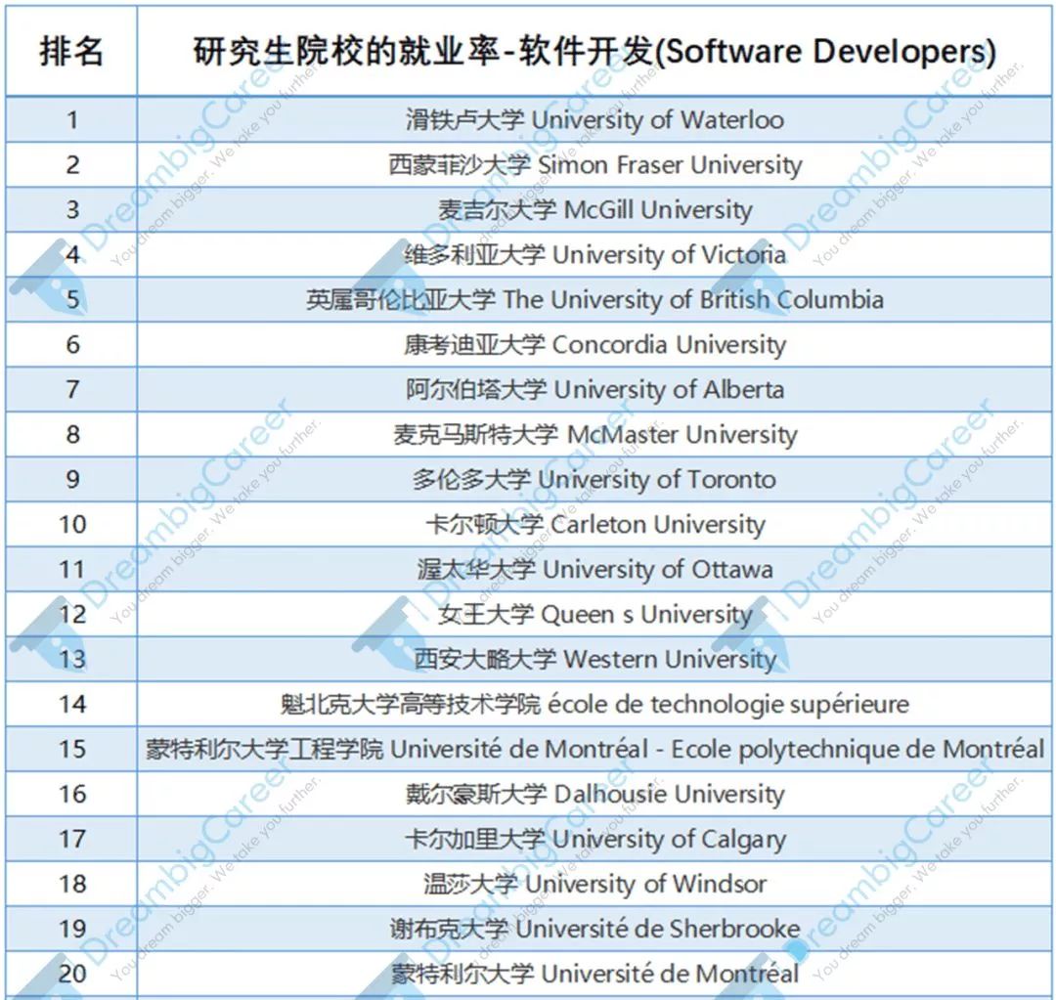Click 西安大略大学 Western University
The width and height of the screenshot is (1056, 1000).
tap(594, 659)
